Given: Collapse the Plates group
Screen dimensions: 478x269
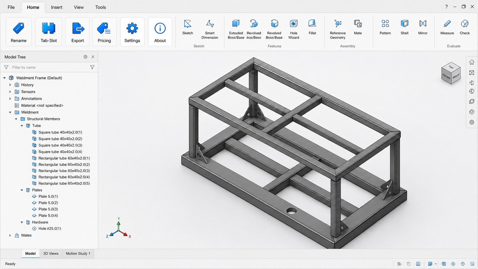Looking at the screenshot, I should click(22, 190).
